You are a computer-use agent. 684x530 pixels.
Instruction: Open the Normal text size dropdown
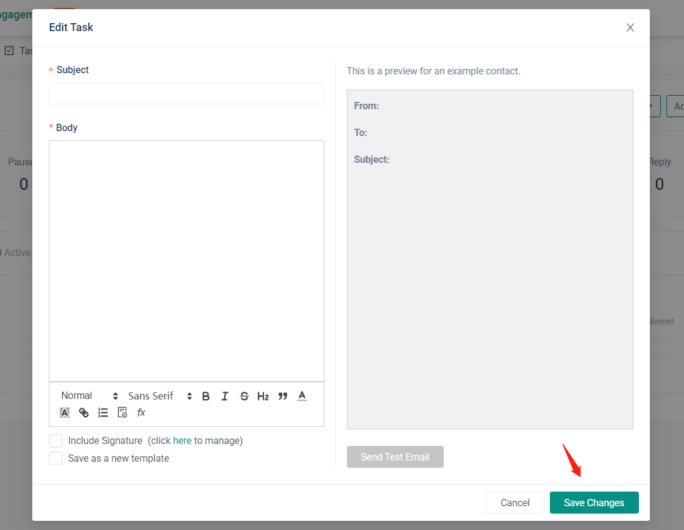tap(89, 396)
